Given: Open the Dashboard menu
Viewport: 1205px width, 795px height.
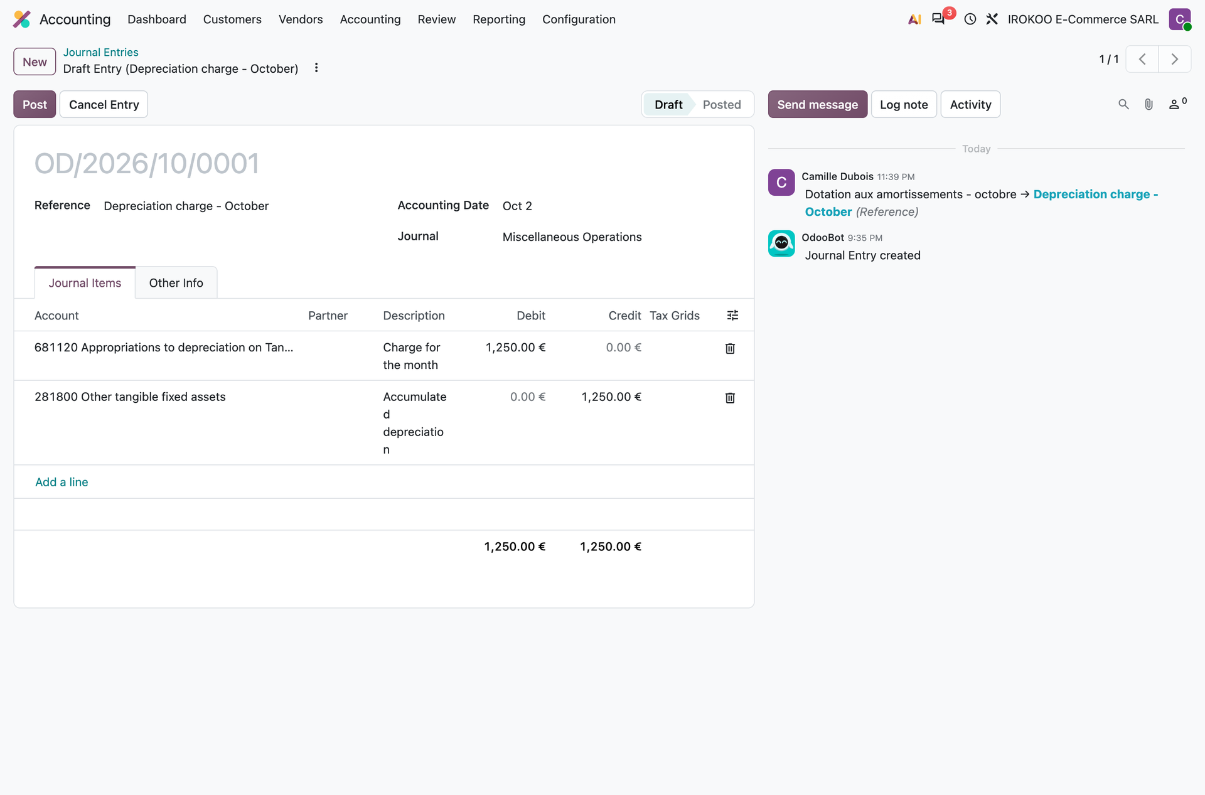Looking at the screenshot, I should pos(157,19).
